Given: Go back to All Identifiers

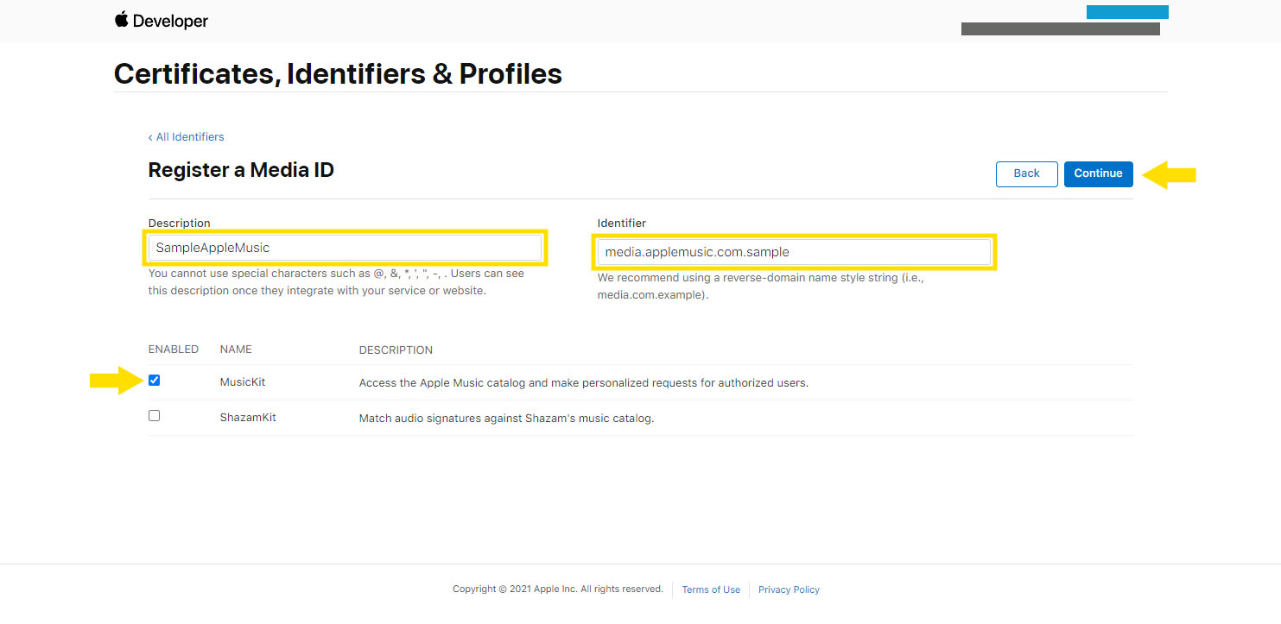Looking at the screenshot, I should coord(186,137).
